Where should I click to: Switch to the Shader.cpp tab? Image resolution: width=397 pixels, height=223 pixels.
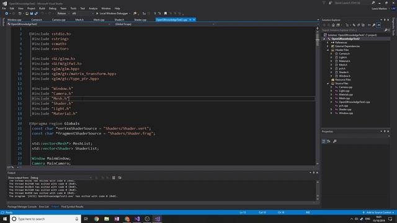[140, 20]
